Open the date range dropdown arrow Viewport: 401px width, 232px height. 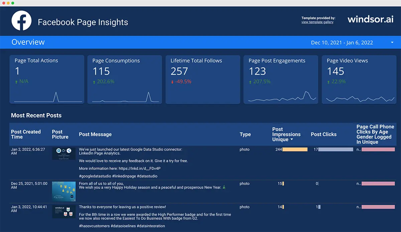coord(392,43)
